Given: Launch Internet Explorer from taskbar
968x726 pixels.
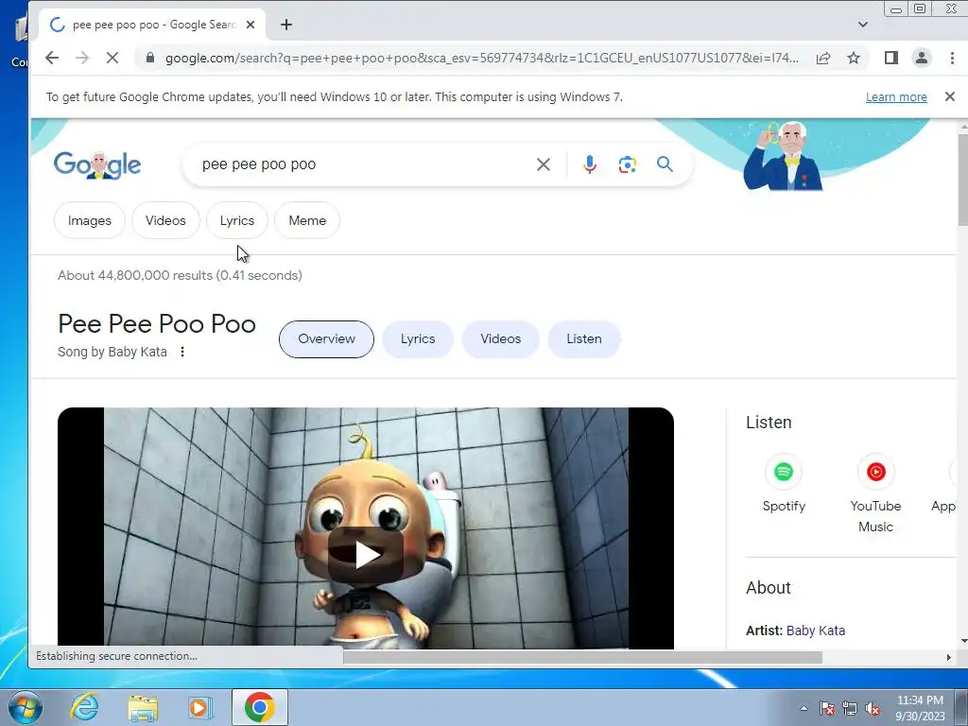Looking at the screenshot, I should [x=84, y=707].
